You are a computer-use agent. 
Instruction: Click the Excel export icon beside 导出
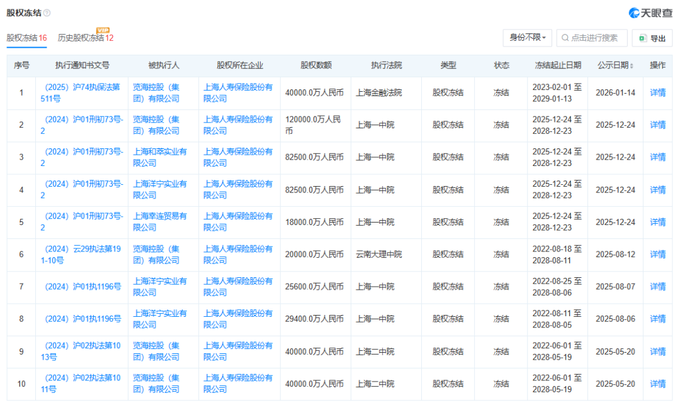(x=643, y=38)
